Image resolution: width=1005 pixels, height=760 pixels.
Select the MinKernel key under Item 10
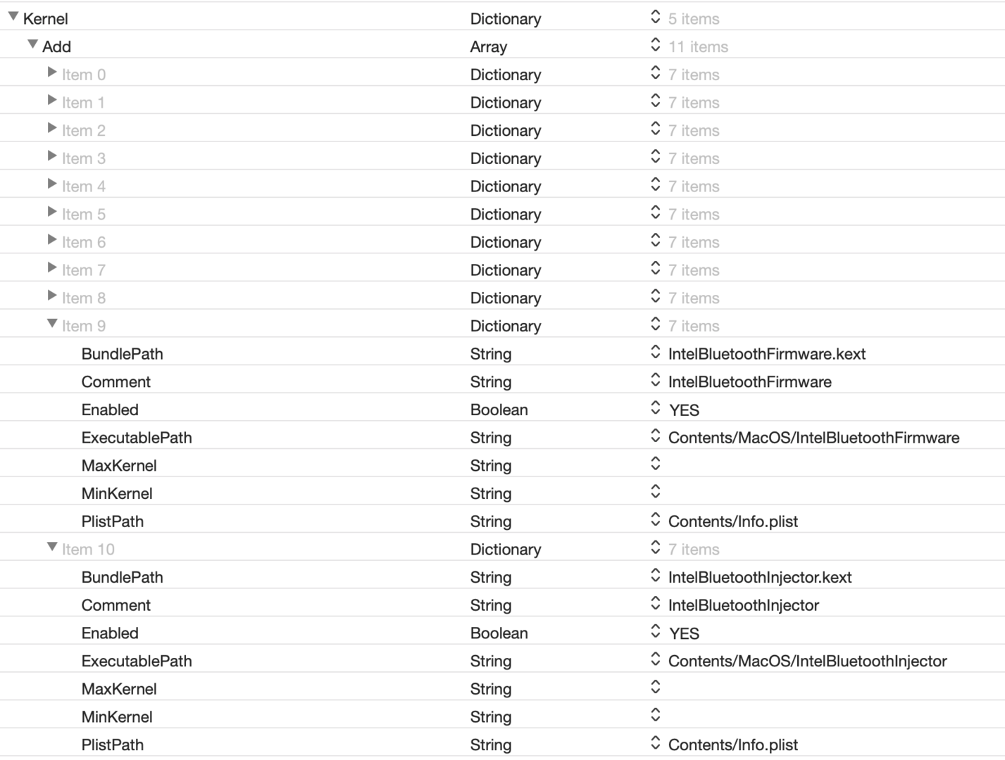(117, 717)
